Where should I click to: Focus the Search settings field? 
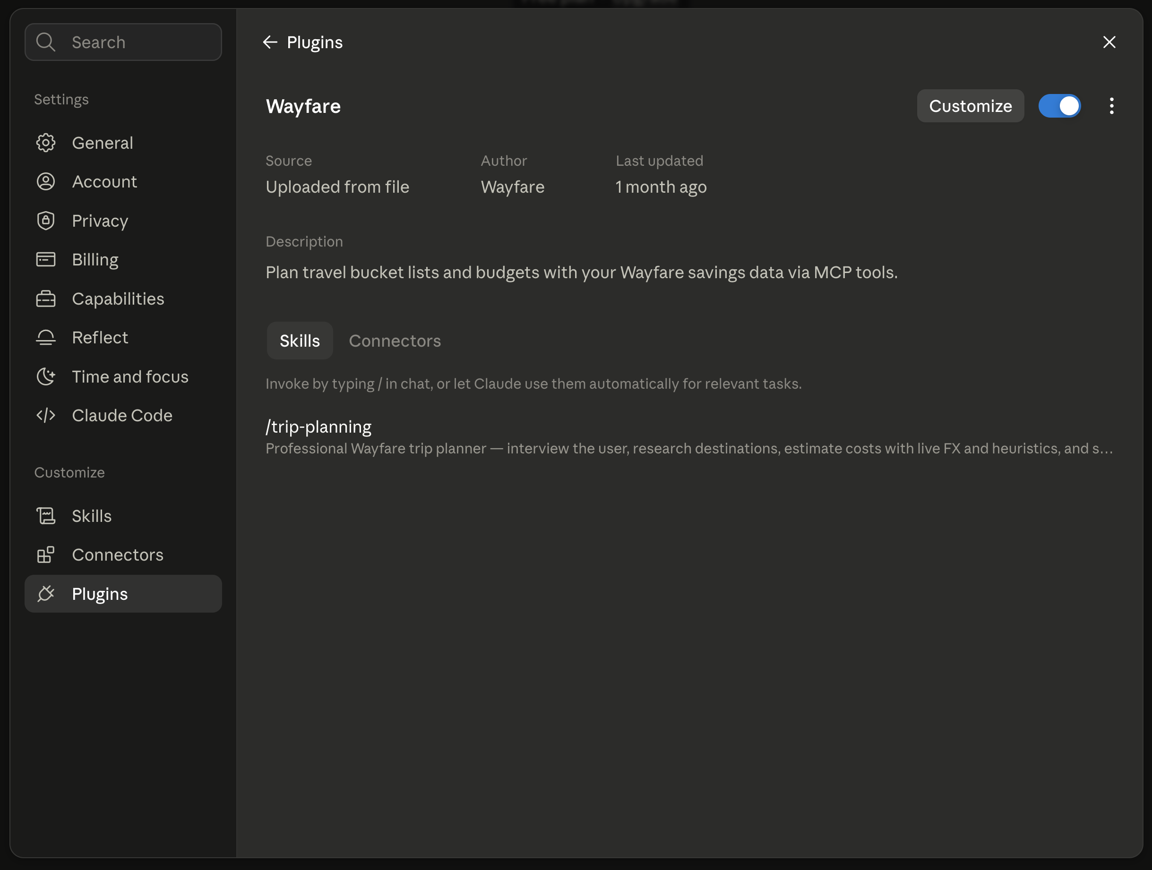click(123, 42)
